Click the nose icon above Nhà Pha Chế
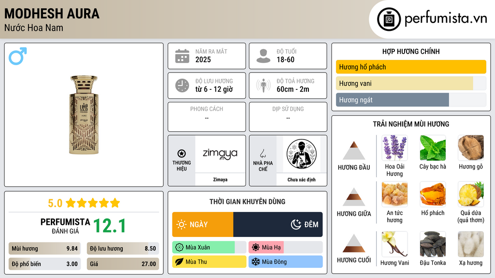 tap(262, 153)
